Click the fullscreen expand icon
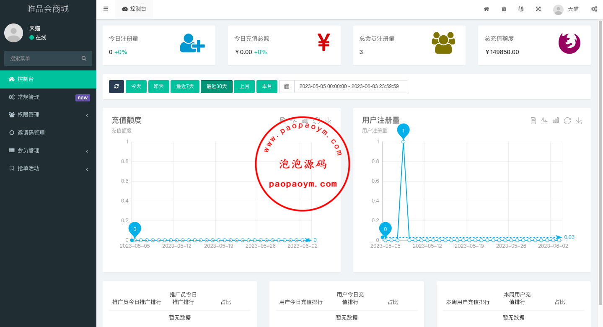The image size is (603, 327). [x=538, y=9]
